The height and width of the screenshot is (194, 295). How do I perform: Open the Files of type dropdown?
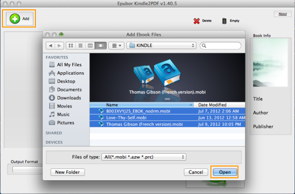pyautogui.click(x=144, y=157)
